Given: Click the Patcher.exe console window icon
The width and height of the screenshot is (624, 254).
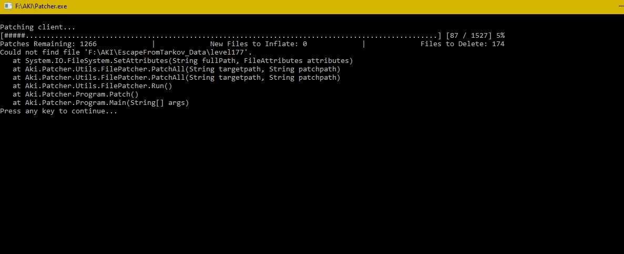Looking at the screenshot, I should (8, 6).
